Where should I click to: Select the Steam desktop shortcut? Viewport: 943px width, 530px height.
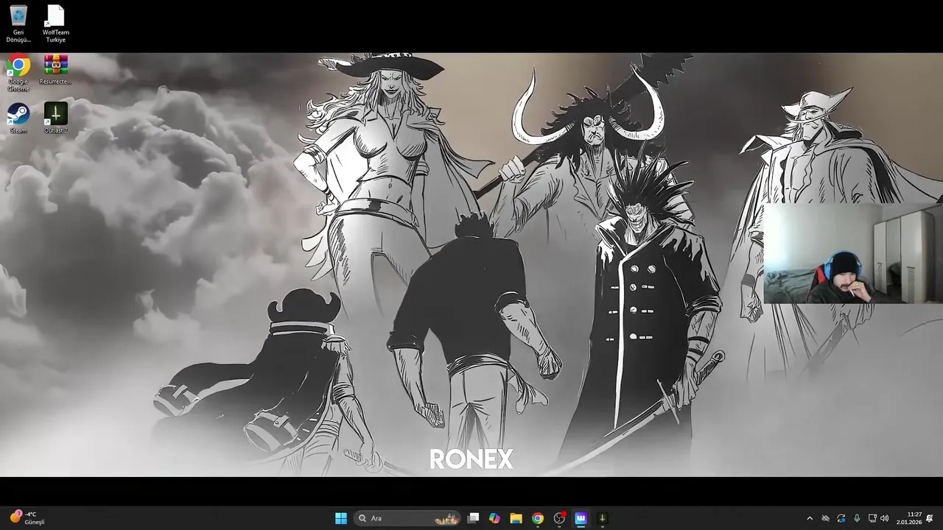pyautogui.click(x=18, y=119)
